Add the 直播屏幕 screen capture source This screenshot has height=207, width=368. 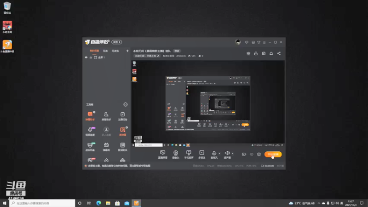162,155
